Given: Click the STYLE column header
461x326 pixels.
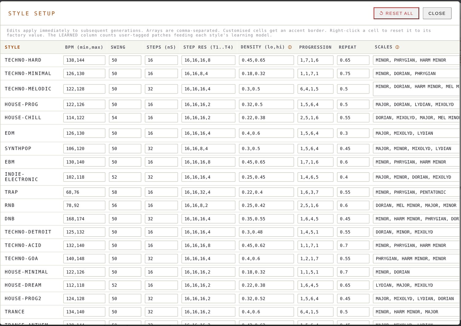Looking at the screenshot, I should pos(12,47).
